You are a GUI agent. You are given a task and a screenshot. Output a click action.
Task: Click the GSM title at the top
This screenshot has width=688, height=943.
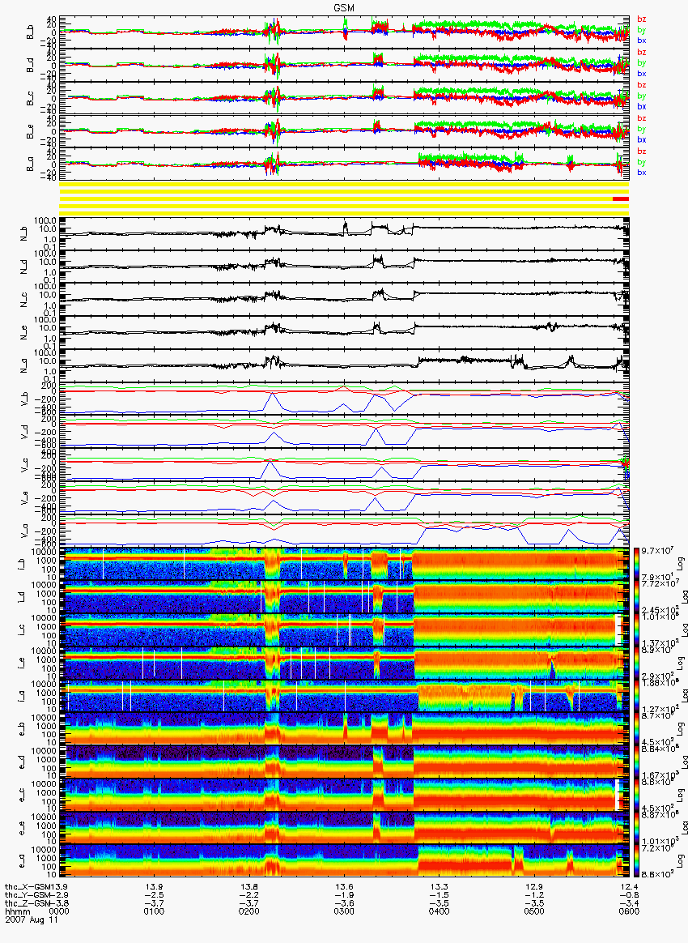(343, 8)
